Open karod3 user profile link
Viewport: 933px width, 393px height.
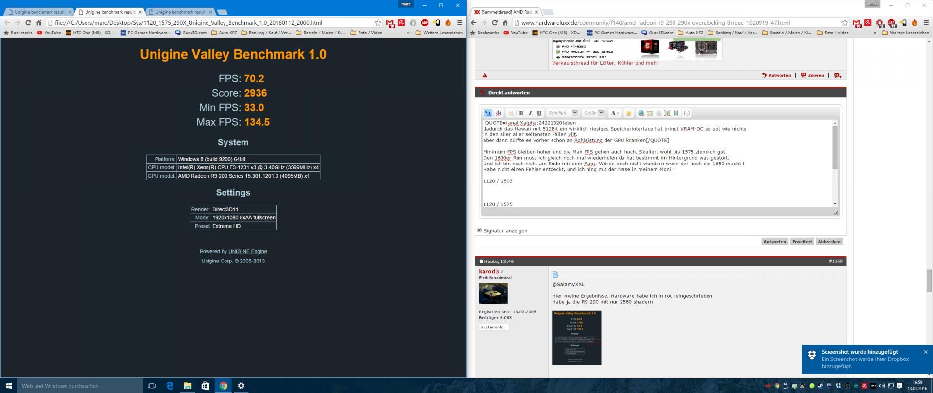[488, 271]
